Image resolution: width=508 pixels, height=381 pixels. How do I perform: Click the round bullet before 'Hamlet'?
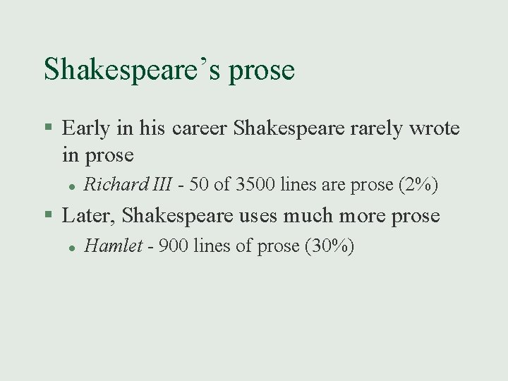click(72, 247)
